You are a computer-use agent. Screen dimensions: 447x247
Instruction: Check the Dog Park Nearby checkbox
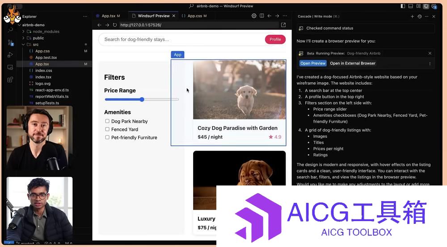(107, 121)
